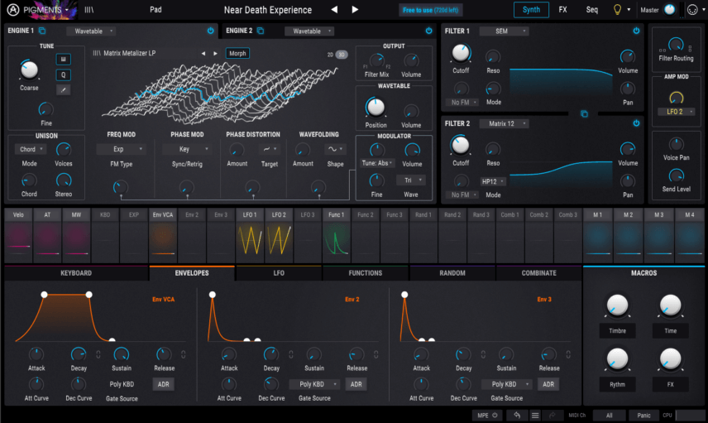Open the history list icon in bottom bar
Image resolution: width=708 pixels, height=423 pixels.
coord(535,416)
